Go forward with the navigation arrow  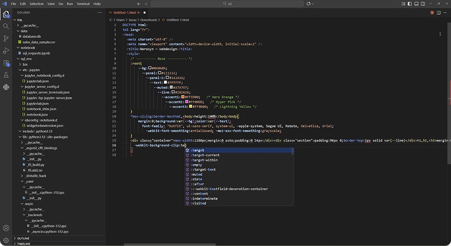[145, 4]
